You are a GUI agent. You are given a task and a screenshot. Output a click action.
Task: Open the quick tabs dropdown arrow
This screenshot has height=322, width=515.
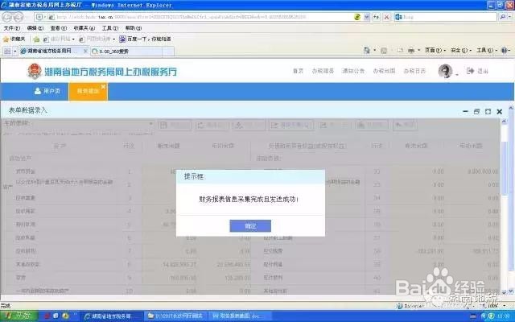[x=14, y=52]
